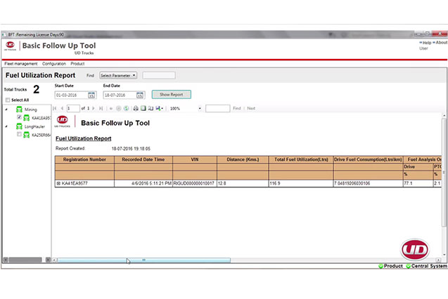448x299 pixels.
Task: Focus the current page number box
Action: click(x=73, y=108)
